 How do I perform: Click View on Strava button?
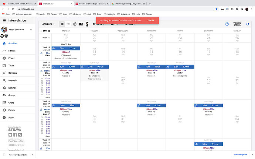pos(237,24)
